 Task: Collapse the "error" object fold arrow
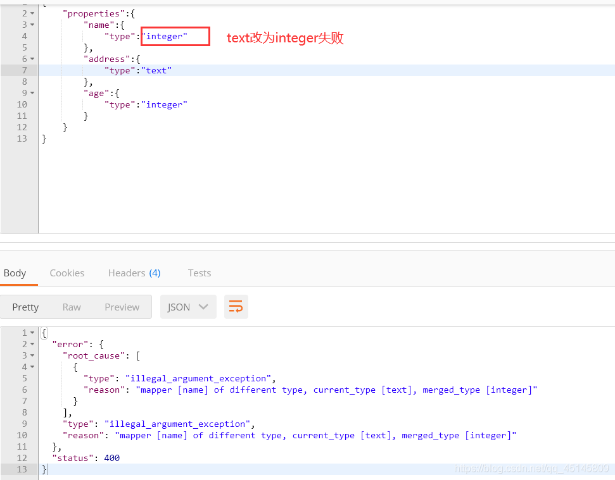pos(32,344)
